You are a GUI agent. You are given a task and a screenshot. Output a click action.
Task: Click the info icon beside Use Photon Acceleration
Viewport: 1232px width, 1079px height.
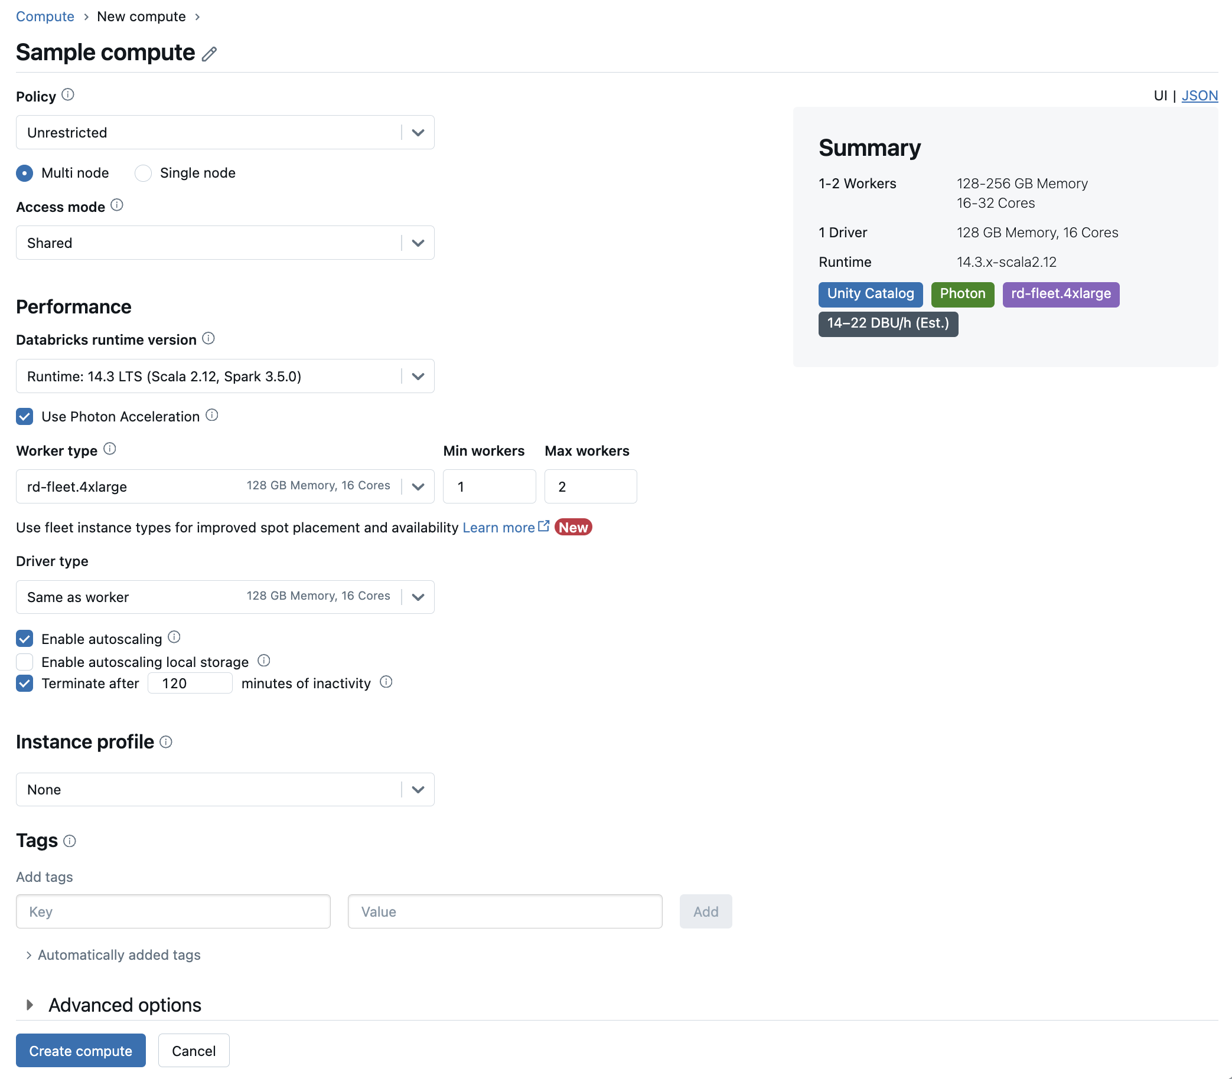[212, 415]
